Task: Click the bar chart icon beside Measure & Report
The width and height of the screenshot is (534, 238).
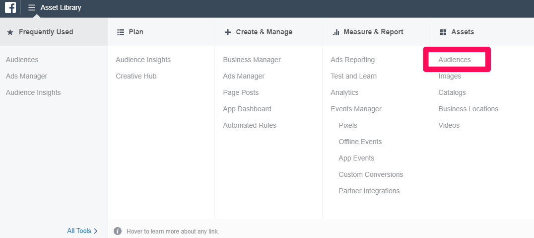Action: [336, 32]
